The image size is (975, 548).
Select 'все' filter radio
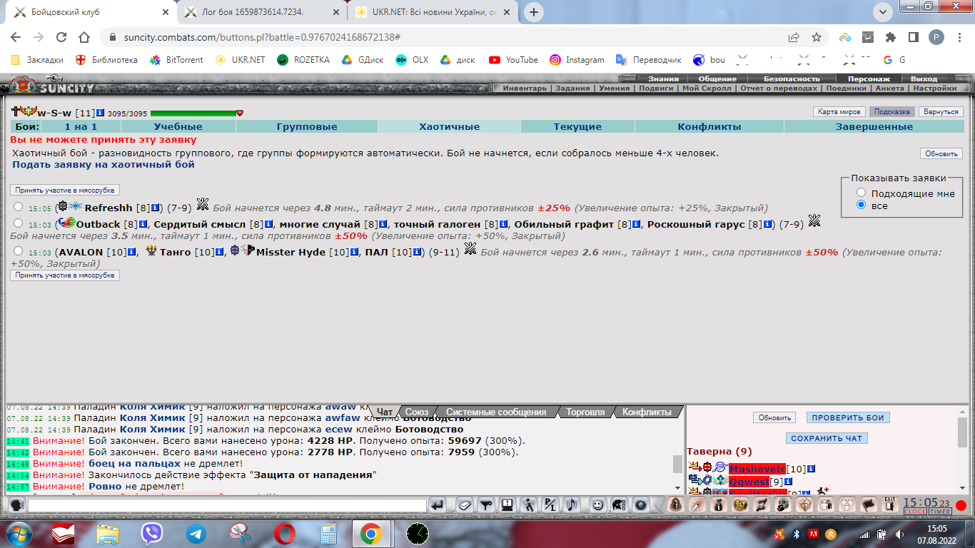[862, 205]
